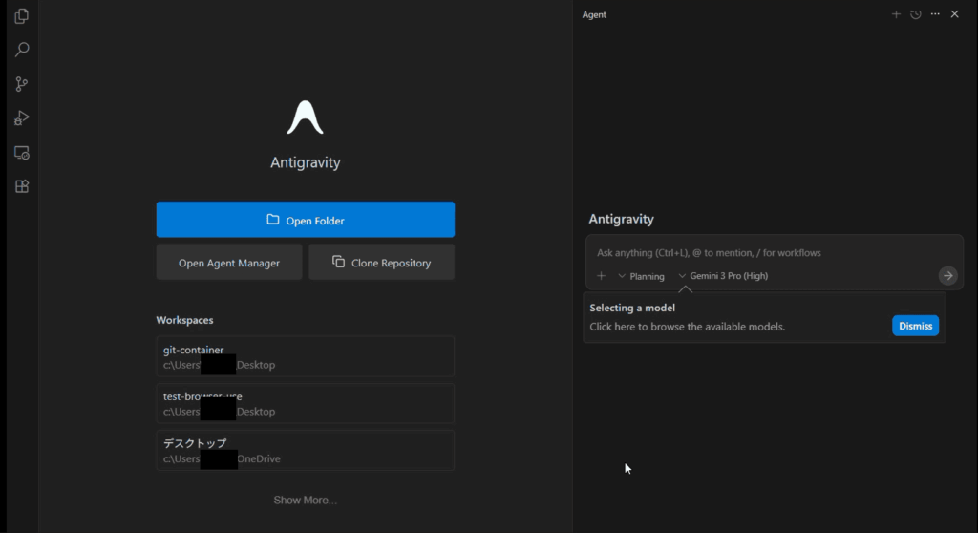Open the Gemini 3 Pro (High) model dropdown
Viewport: 978px width, 533px height.
pos(723,276)
